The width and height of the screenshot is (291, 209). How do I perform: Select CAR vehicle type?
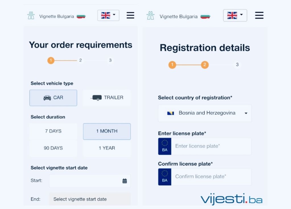53,98
